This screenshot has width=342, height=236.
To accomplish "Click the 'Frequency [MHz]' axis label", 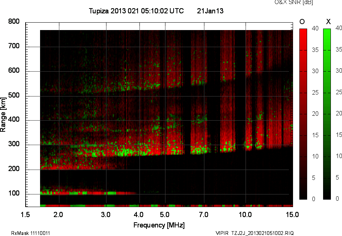I will (159, 225).
